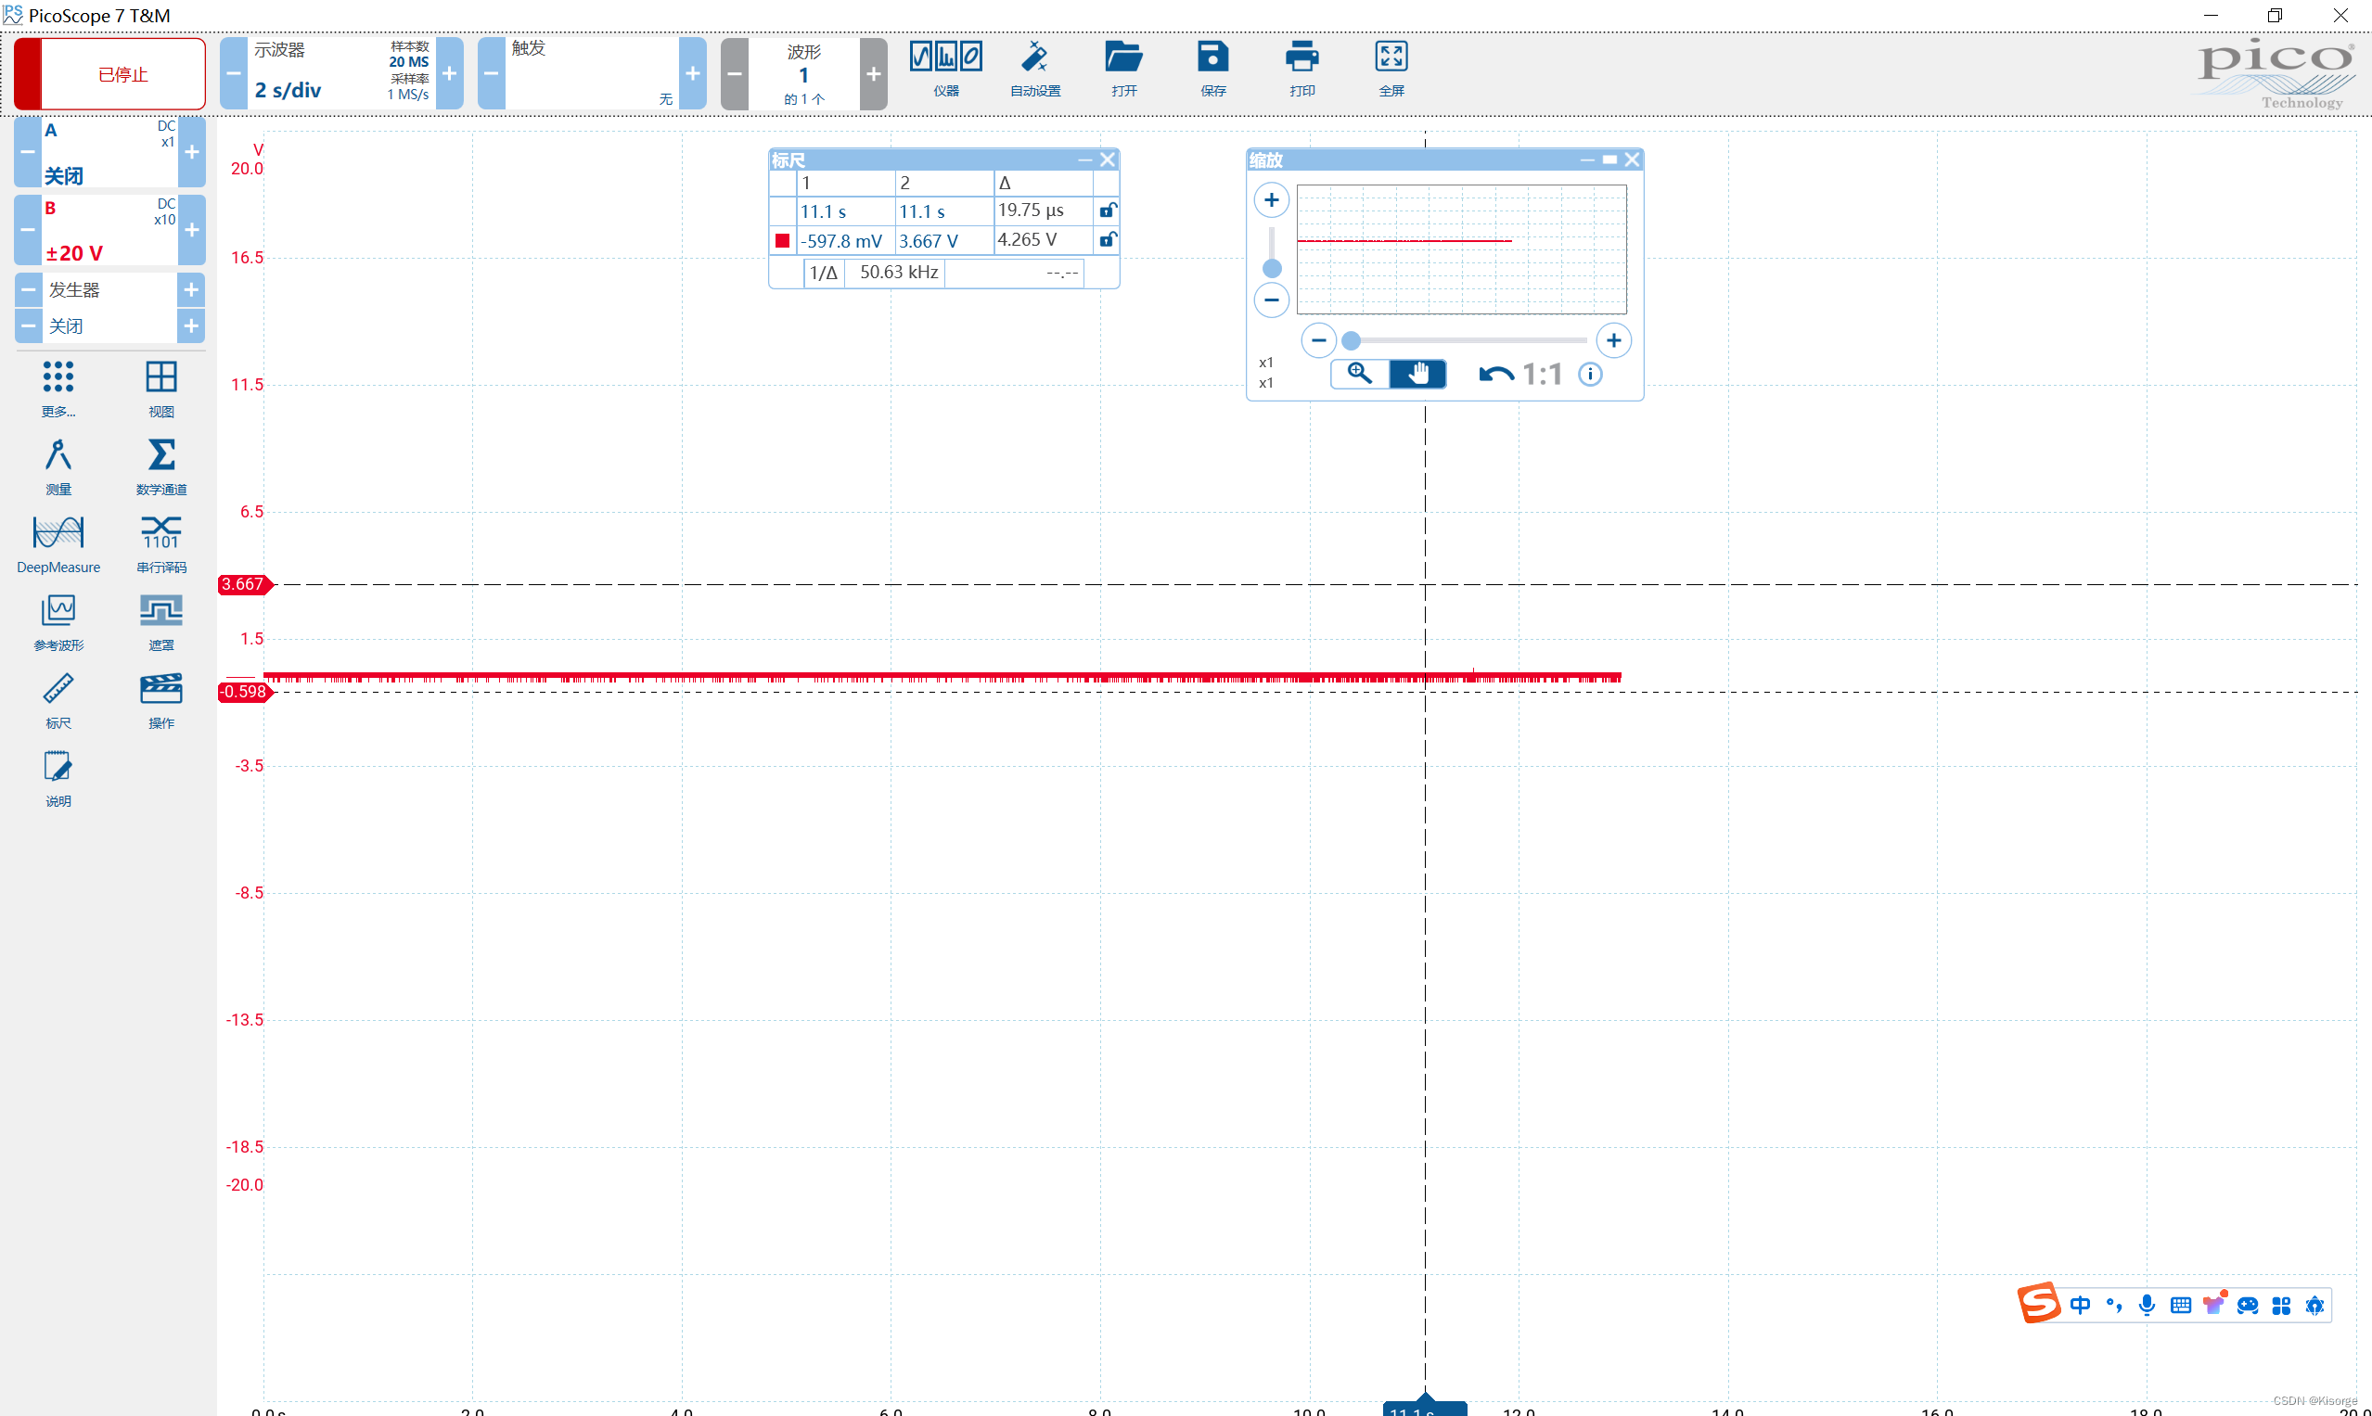The width and height of the screenshot is (2372, 1416).
Task: Open the 遮罩 mask testing tool
Action: [x=161, y=623]
